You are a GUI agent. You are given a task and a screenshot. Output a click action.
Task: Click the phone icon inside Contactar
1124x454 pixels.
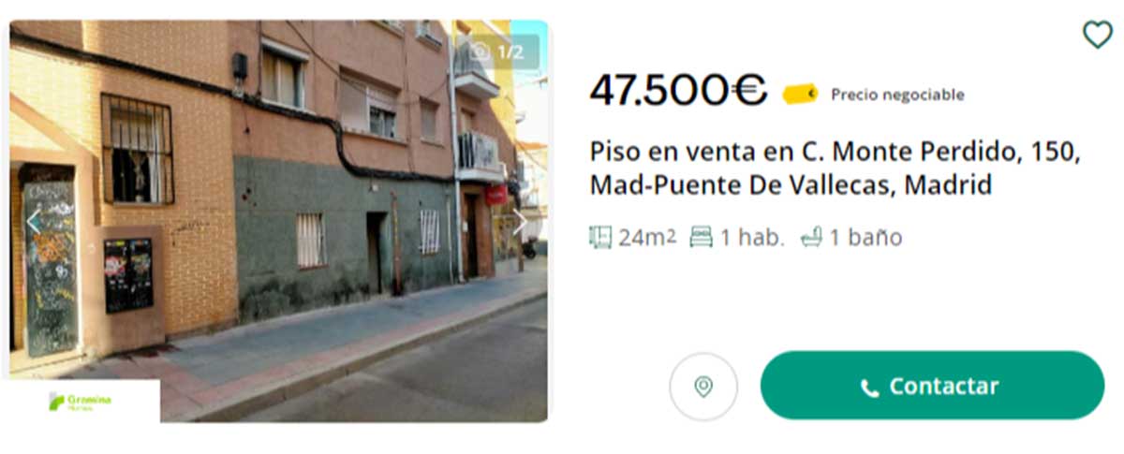(869, 388)
